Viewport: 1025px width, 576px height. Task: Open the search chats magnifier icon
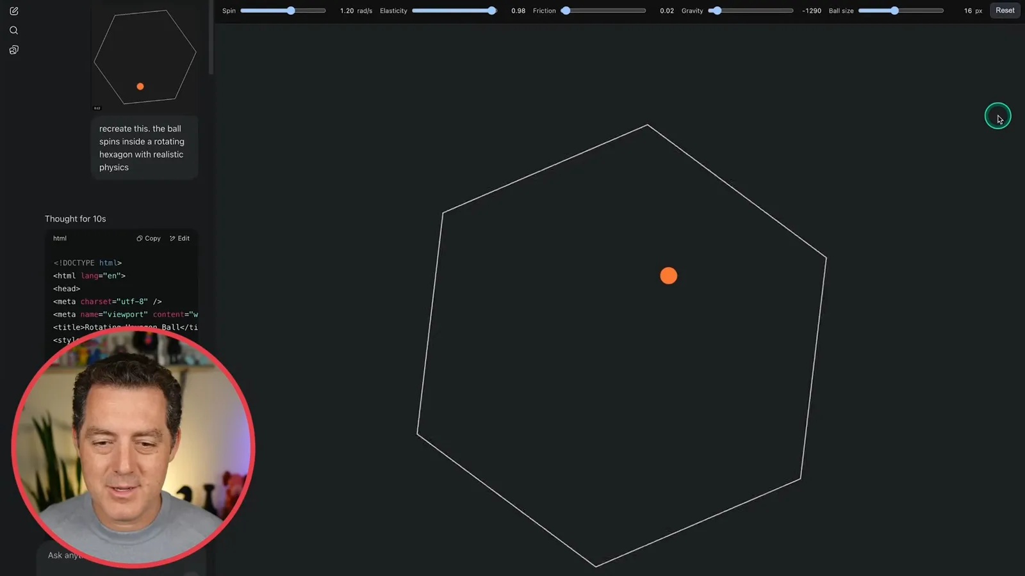click(13, 30)
